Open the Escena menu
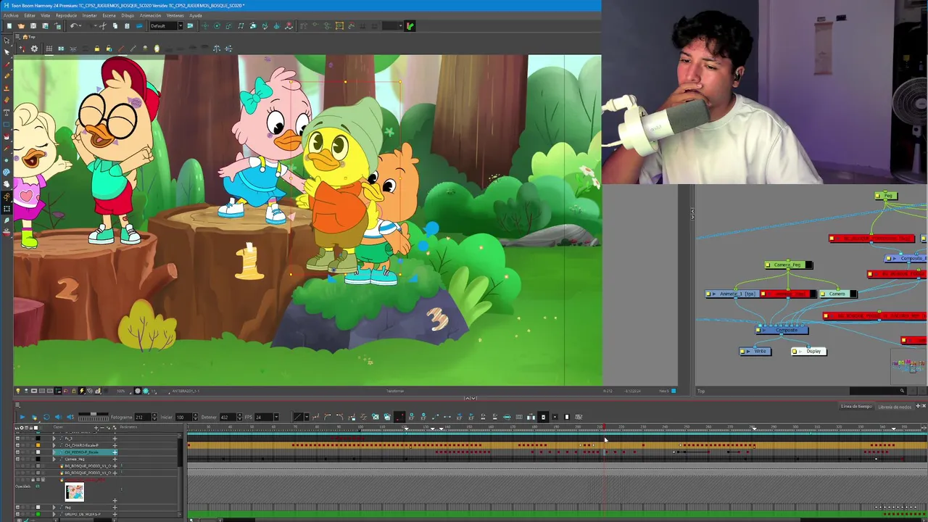This screenshot has width=928, height=522. [109, 15]
